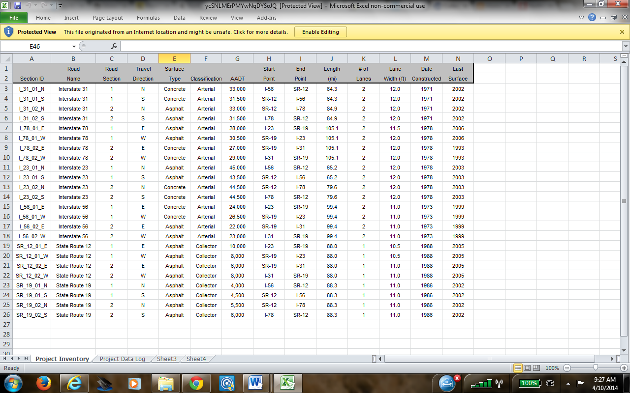Click the zoom slider handle

(x=596, y=368)
